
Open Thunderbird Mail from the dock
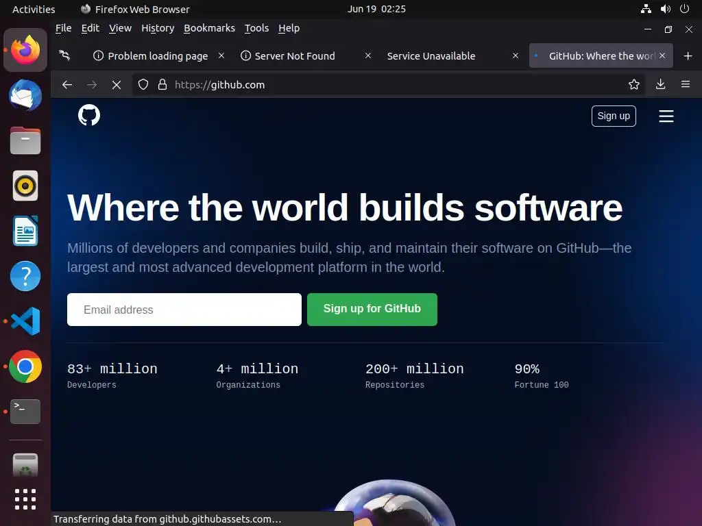click(25, 95)
